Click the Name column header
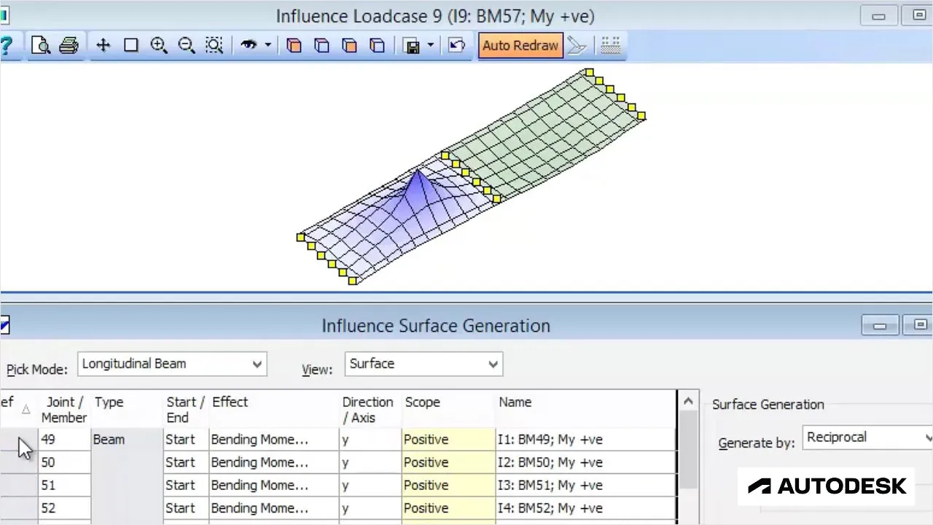Screen dimensions: 933x525 [x=515, y=402]
